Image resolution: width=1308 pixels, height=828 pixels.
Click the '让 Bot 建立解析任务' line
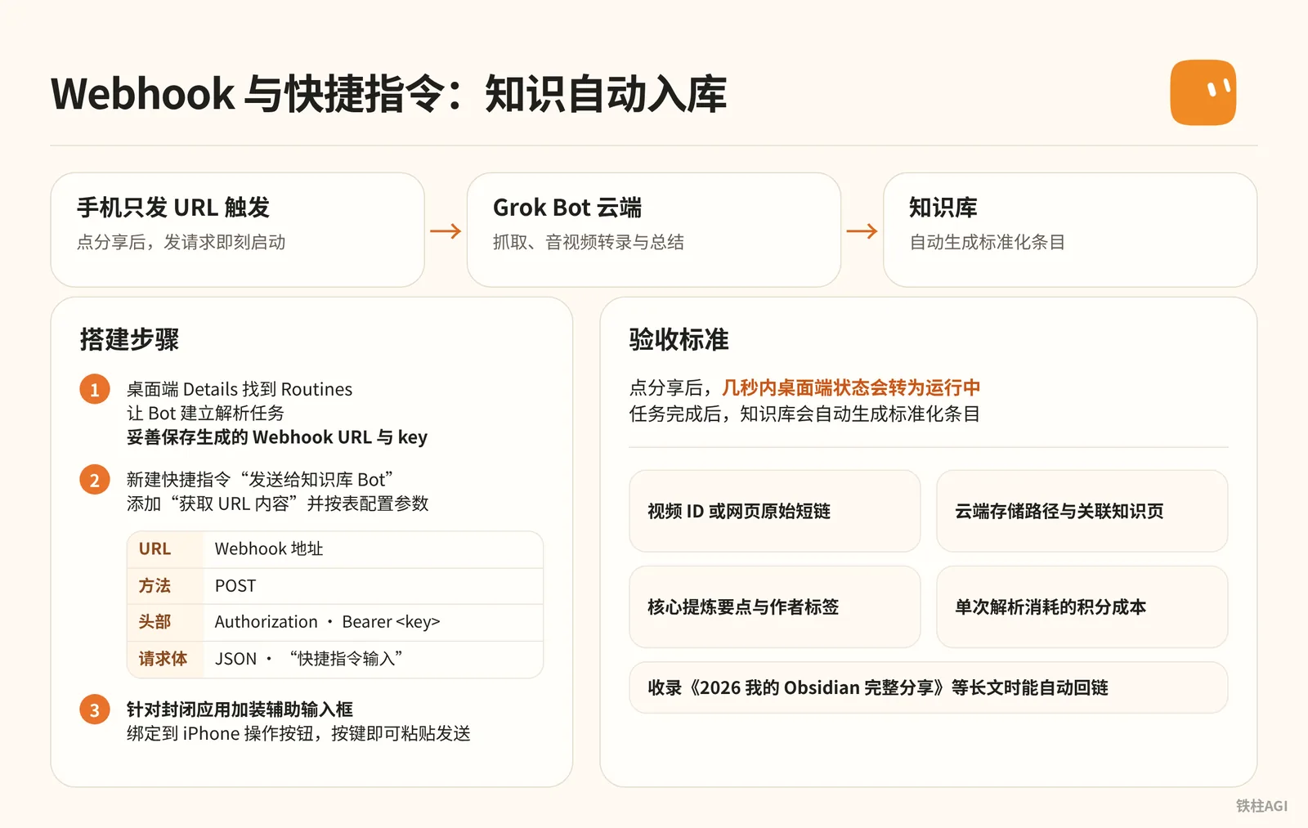tap(205, 414)
